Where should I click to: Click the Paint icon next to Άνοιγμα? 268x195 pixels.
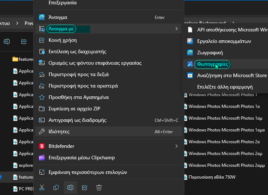[42, 17]
